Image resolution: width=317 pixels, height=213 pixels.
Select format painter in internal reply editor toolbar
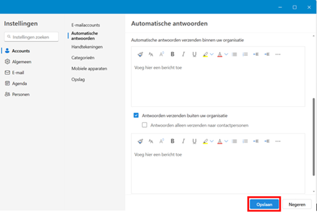pos(140,54)
